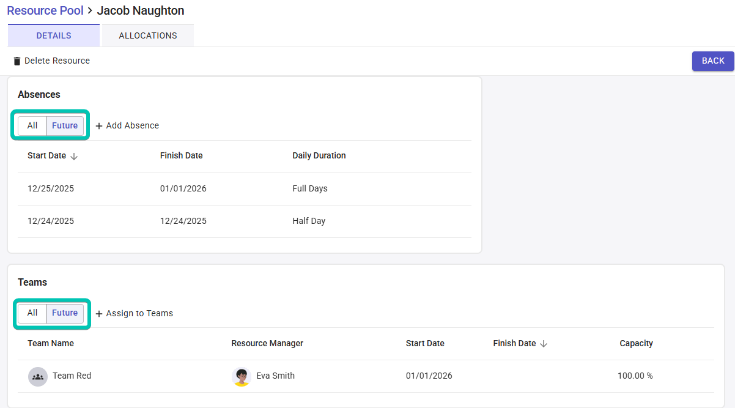
Task: Toggle Absences filter to Future
Action: pyautogui.click(x=65, y=125)
